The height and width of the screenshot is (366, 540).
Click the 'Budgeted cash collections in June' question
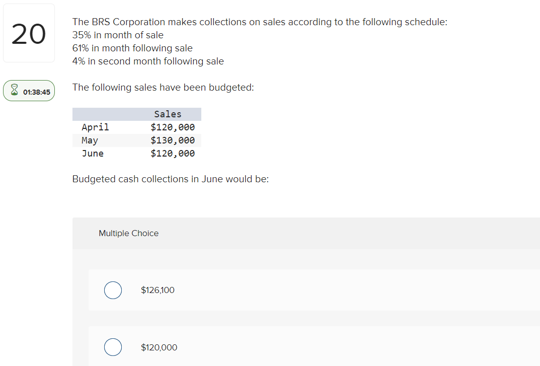171,179
